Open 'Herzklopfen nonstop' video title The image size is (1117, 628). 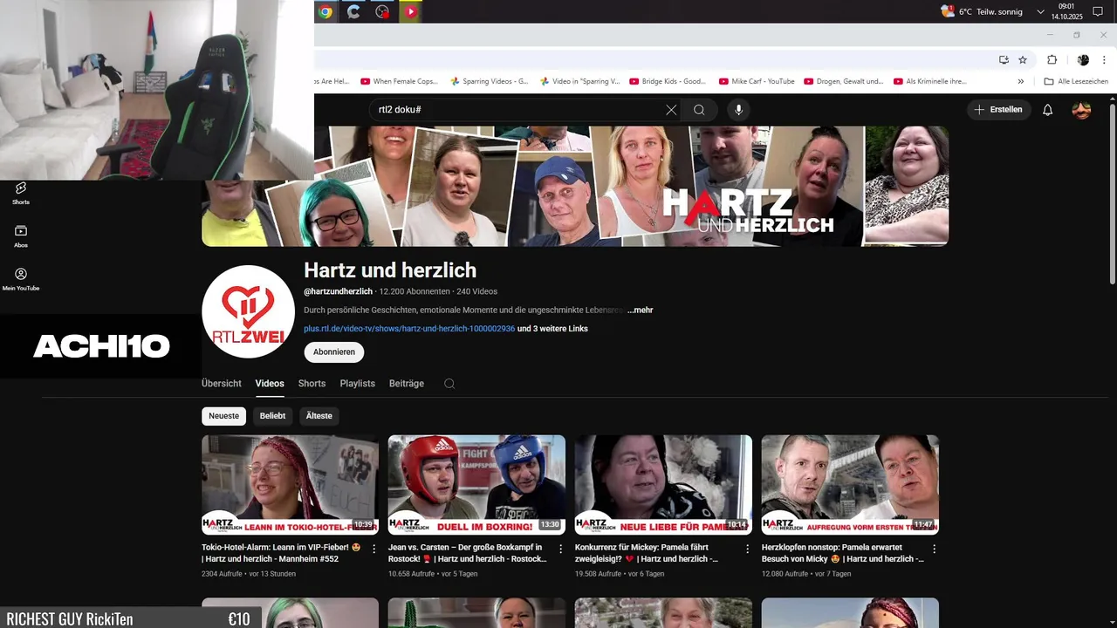pos(842,553)
